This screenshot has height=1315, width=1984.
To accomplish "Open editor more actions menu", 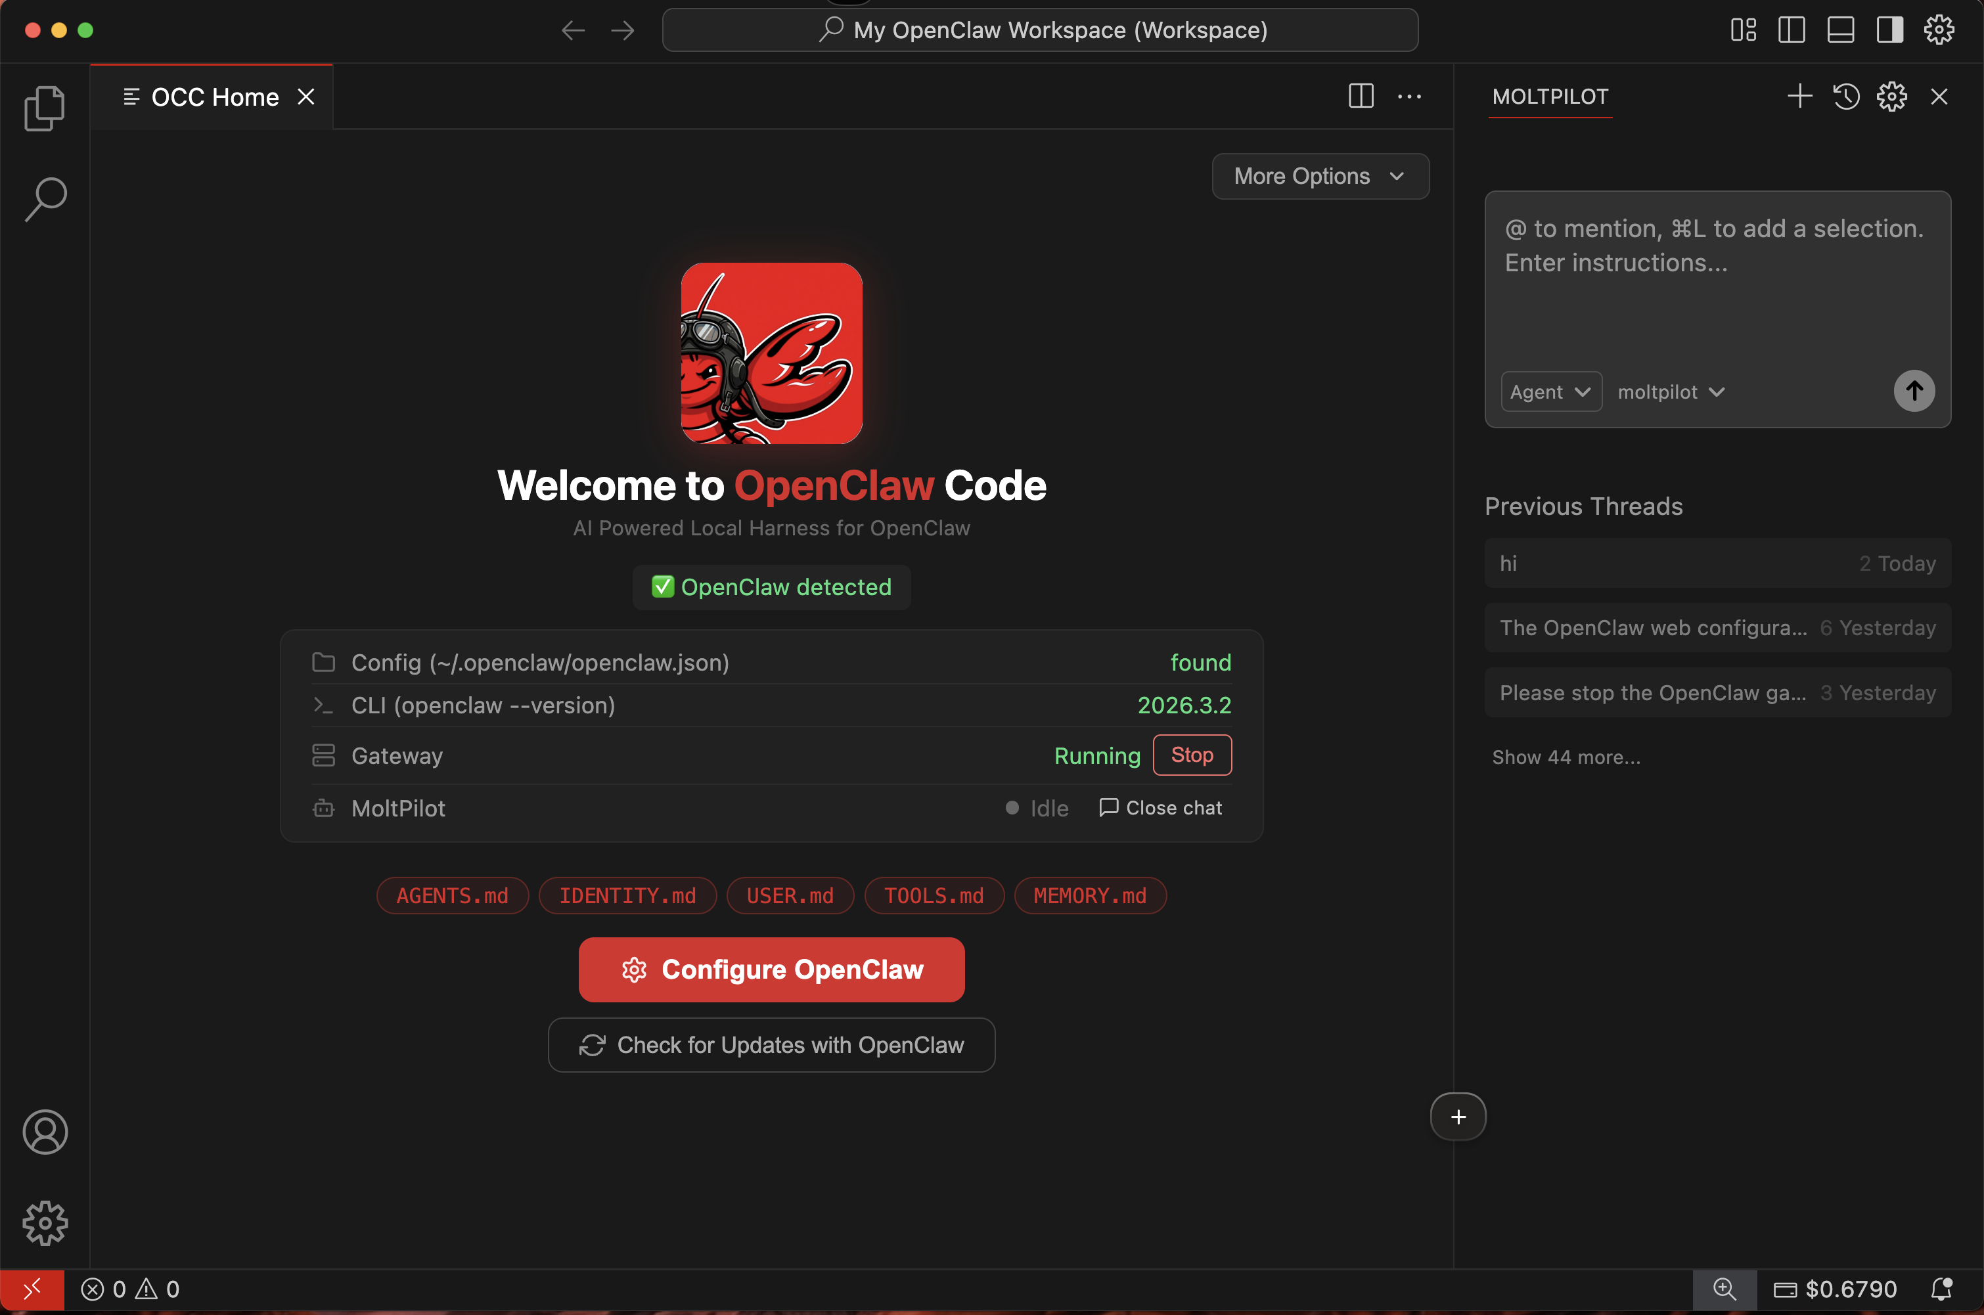I will click(x=1410, y=97).
